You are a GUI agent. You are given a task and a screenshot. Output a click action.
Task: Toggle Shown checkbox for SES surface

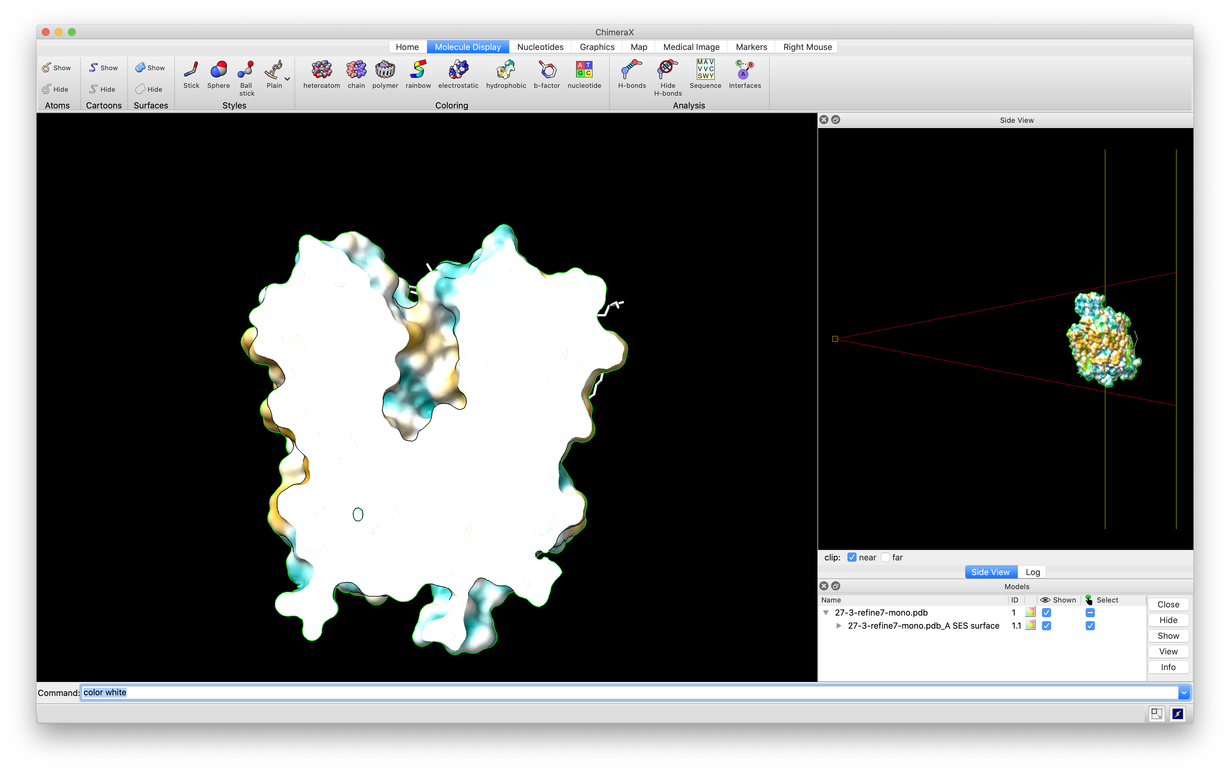[1046, 625]
